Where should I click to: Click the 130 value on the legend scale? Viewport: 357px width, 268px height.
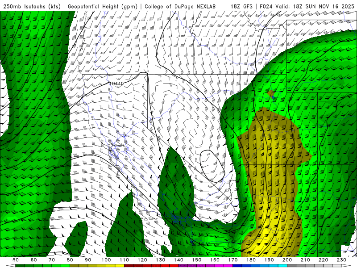click(x=161, y=260)
